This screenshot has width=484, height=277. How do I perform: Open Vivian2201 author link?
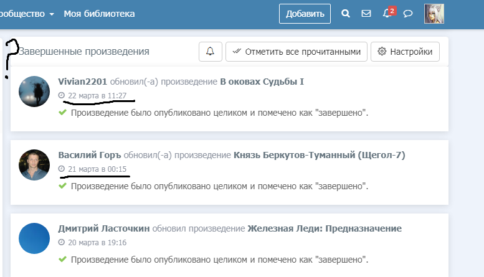(x=83, y=82)
